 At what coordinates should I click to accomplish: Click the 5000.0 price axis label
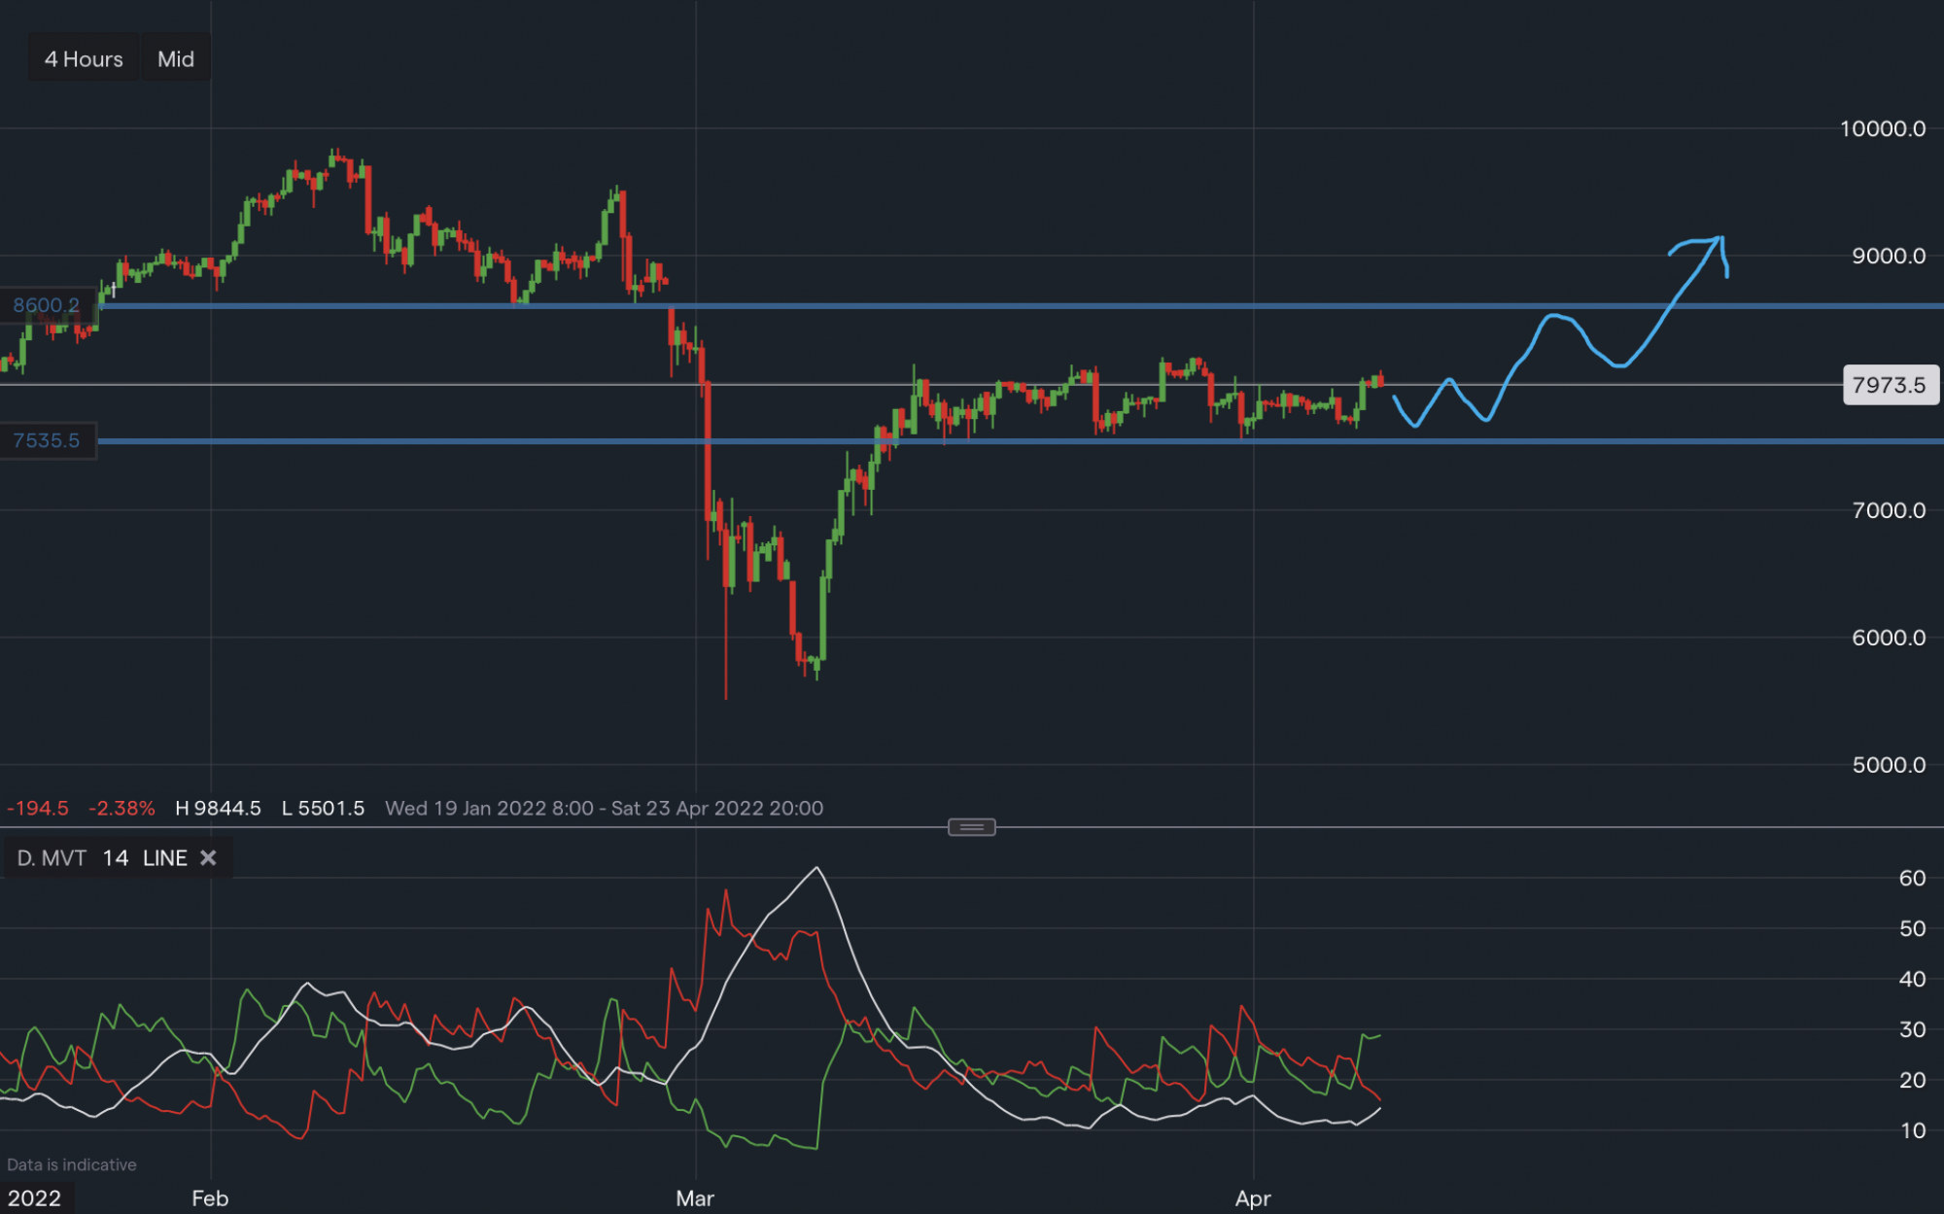click(x=1888, y=765)
